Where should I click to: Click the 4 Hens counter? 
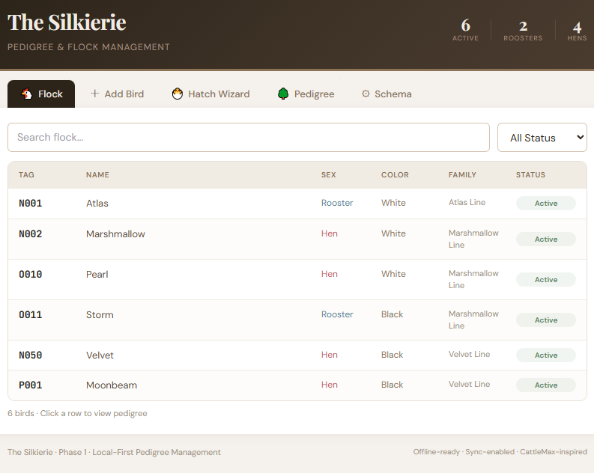click(577, 30)
